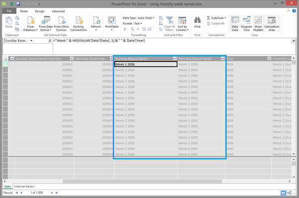Increase decimal places icon
299x198 pixels.
click(x=144, y=29)
